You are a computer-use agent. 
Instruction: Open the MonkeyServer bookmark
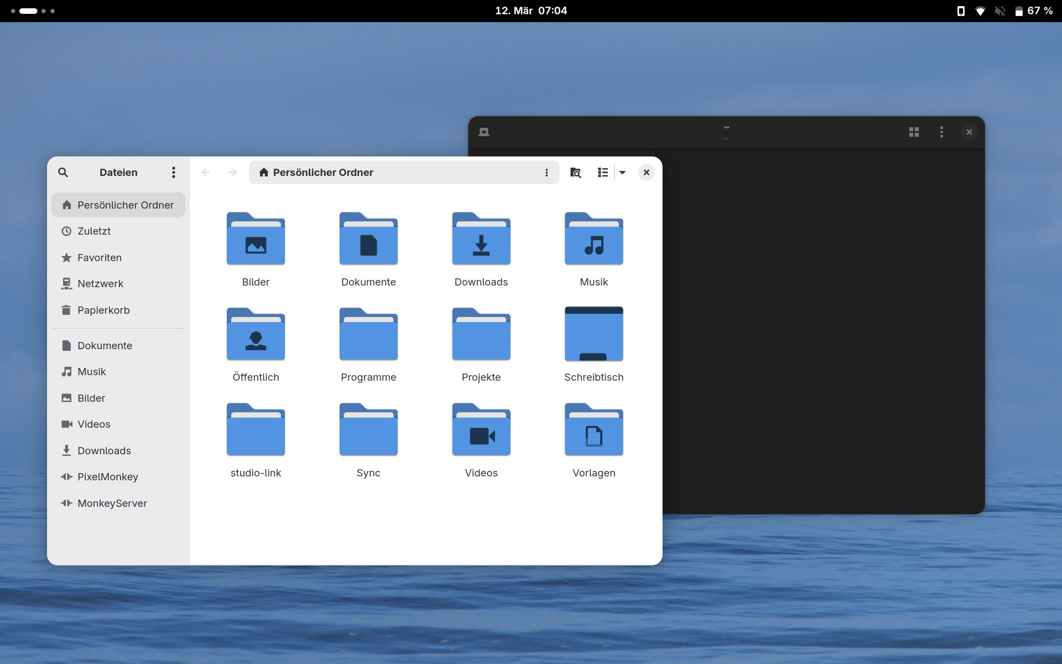pos(112,504)
